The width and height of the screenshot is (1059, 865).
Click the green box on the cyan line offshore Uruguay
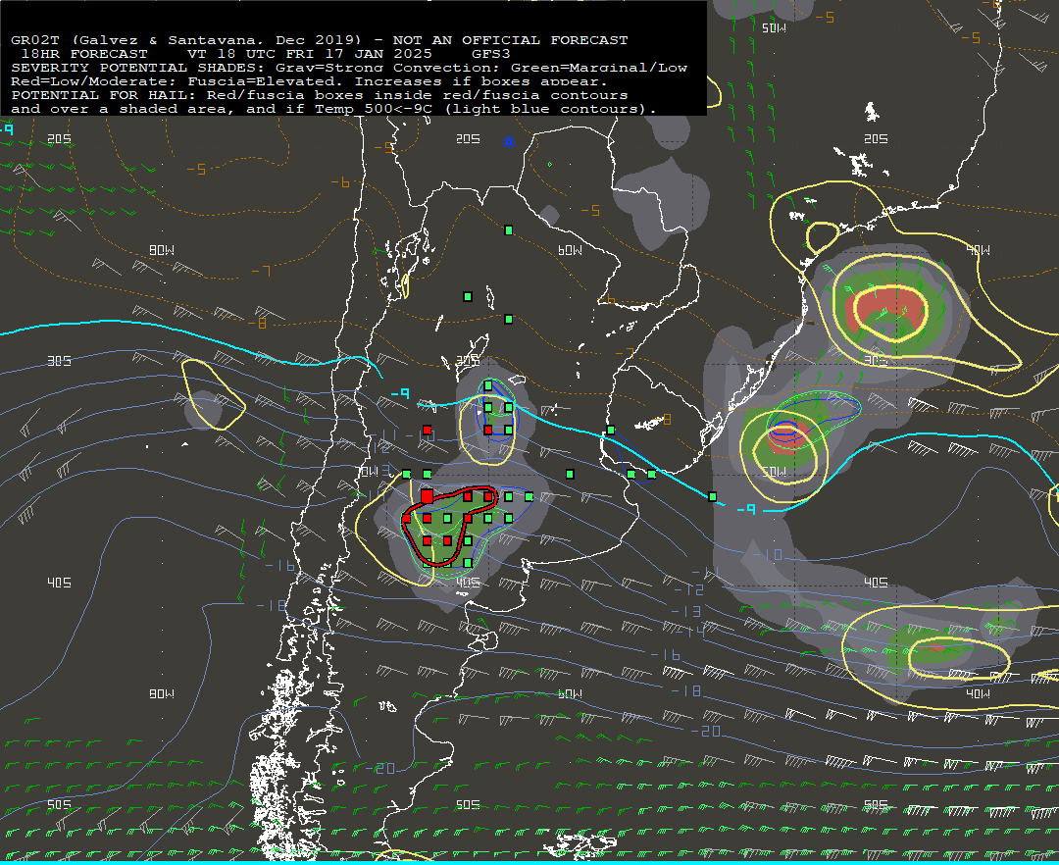tap(713, 497)
